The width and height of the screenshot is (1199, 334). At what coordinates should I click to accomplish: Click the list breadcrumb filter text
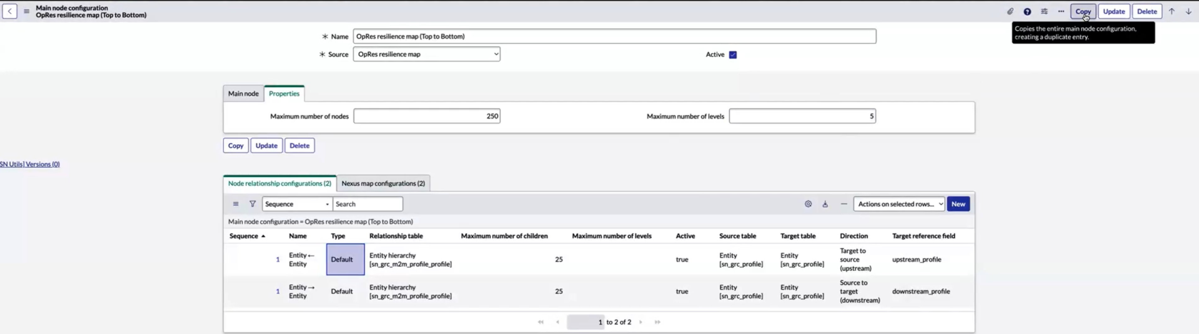click(320, 222)
